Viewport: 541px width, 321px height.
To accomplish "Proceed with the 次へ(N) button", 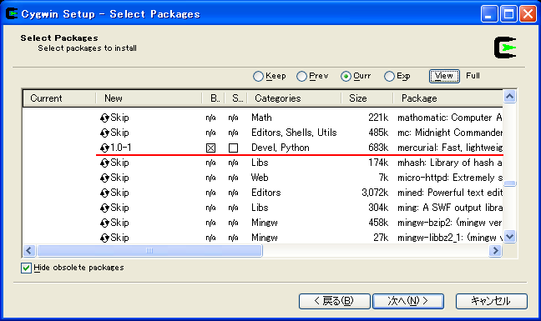I will pos(408,301).
